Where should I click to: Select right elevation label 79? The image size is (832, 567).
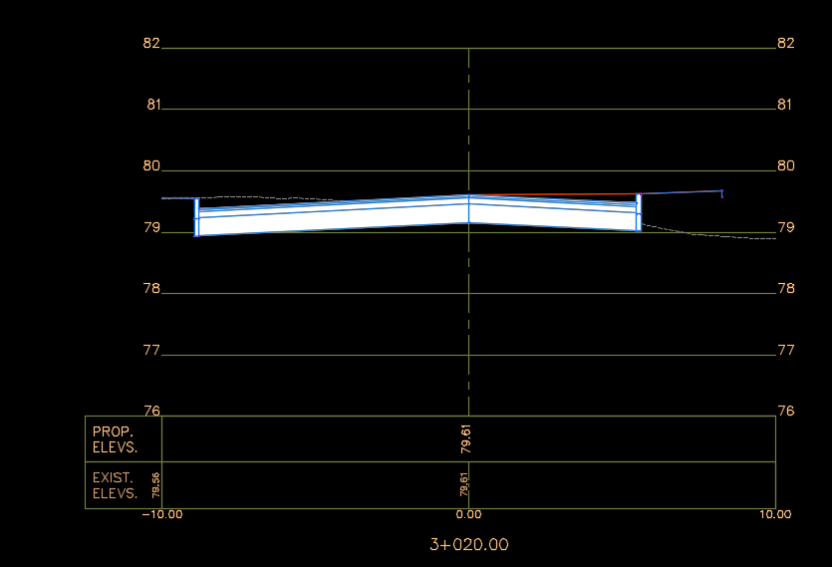[786, 228]
